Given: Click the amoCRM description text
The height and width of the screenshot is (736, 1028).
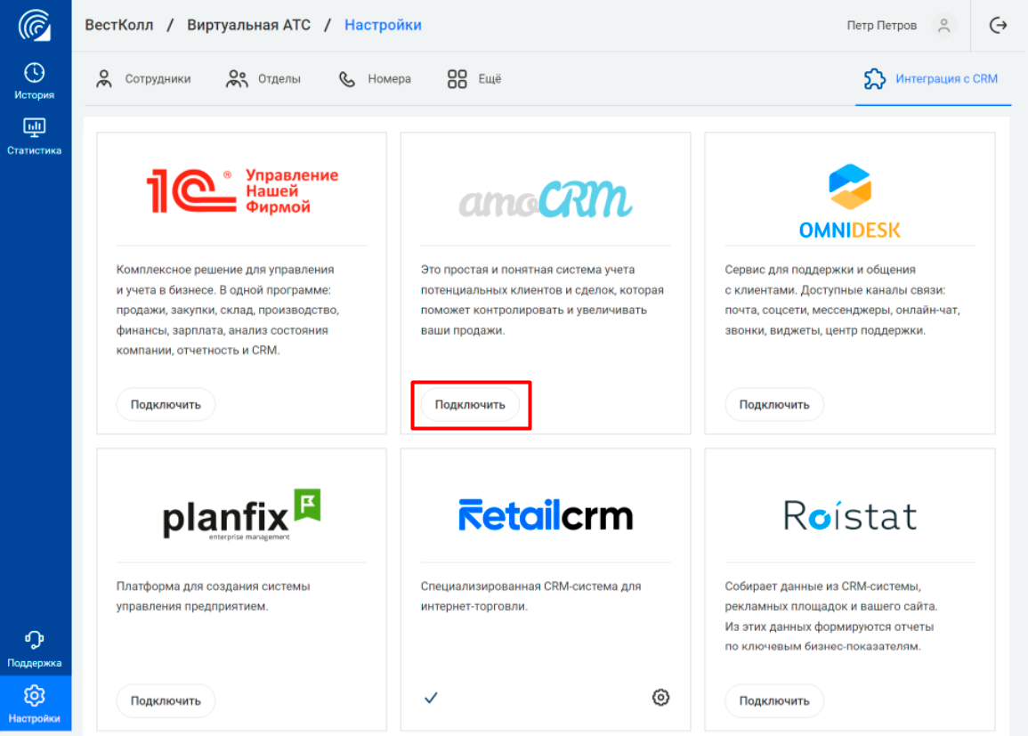Looking at the screenshot, I should (542, 300).
